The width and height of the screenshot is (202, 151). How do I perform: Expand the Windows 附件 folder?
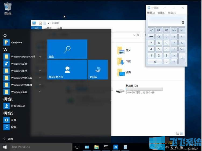pos(40,71)
